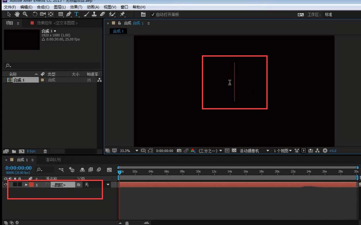Pick the Pen tool

pos(68,14)
